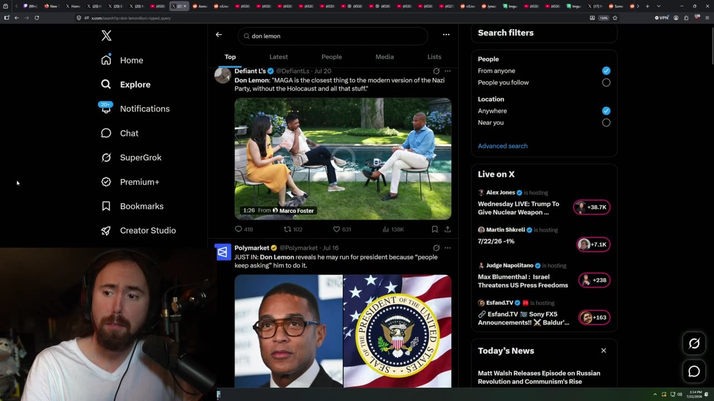Open the more menu on Polymarket post
This screenshot has width=714, height=401.
tap(447, 248)
